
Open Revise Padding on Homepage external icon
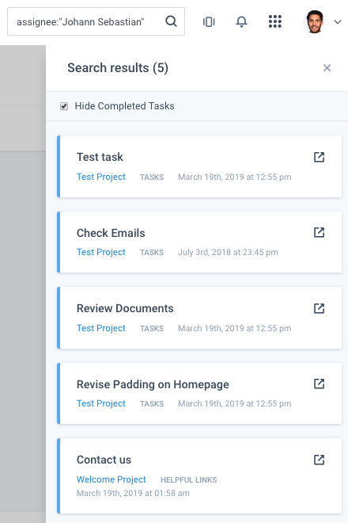coord(319,384)
